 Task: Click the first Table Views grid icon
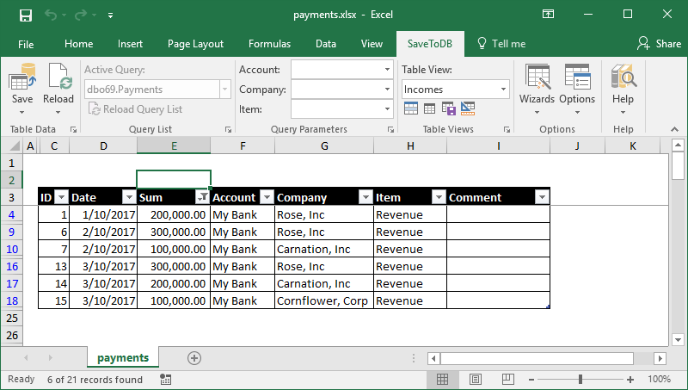pos(411,108)
